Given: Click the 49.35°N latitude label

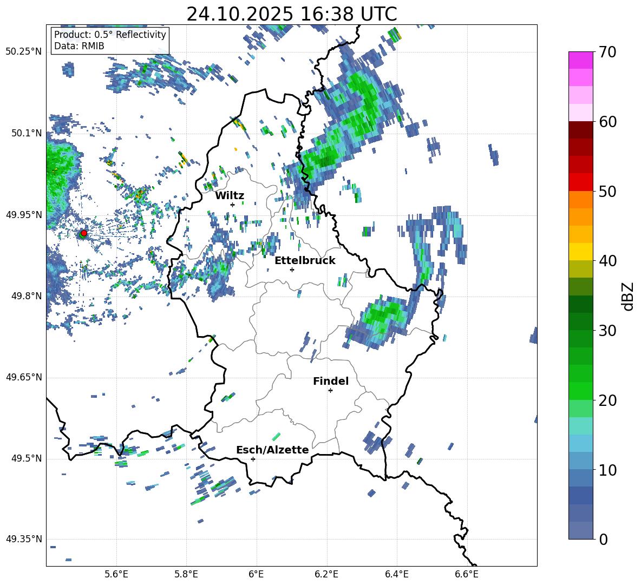Looking at the screenshot, I should [x=24, y=539].
